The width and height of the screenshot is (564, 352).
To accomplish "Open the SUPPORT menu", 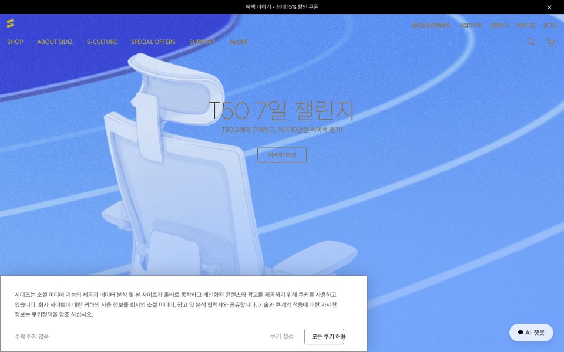I will click(x=202, y=42).
